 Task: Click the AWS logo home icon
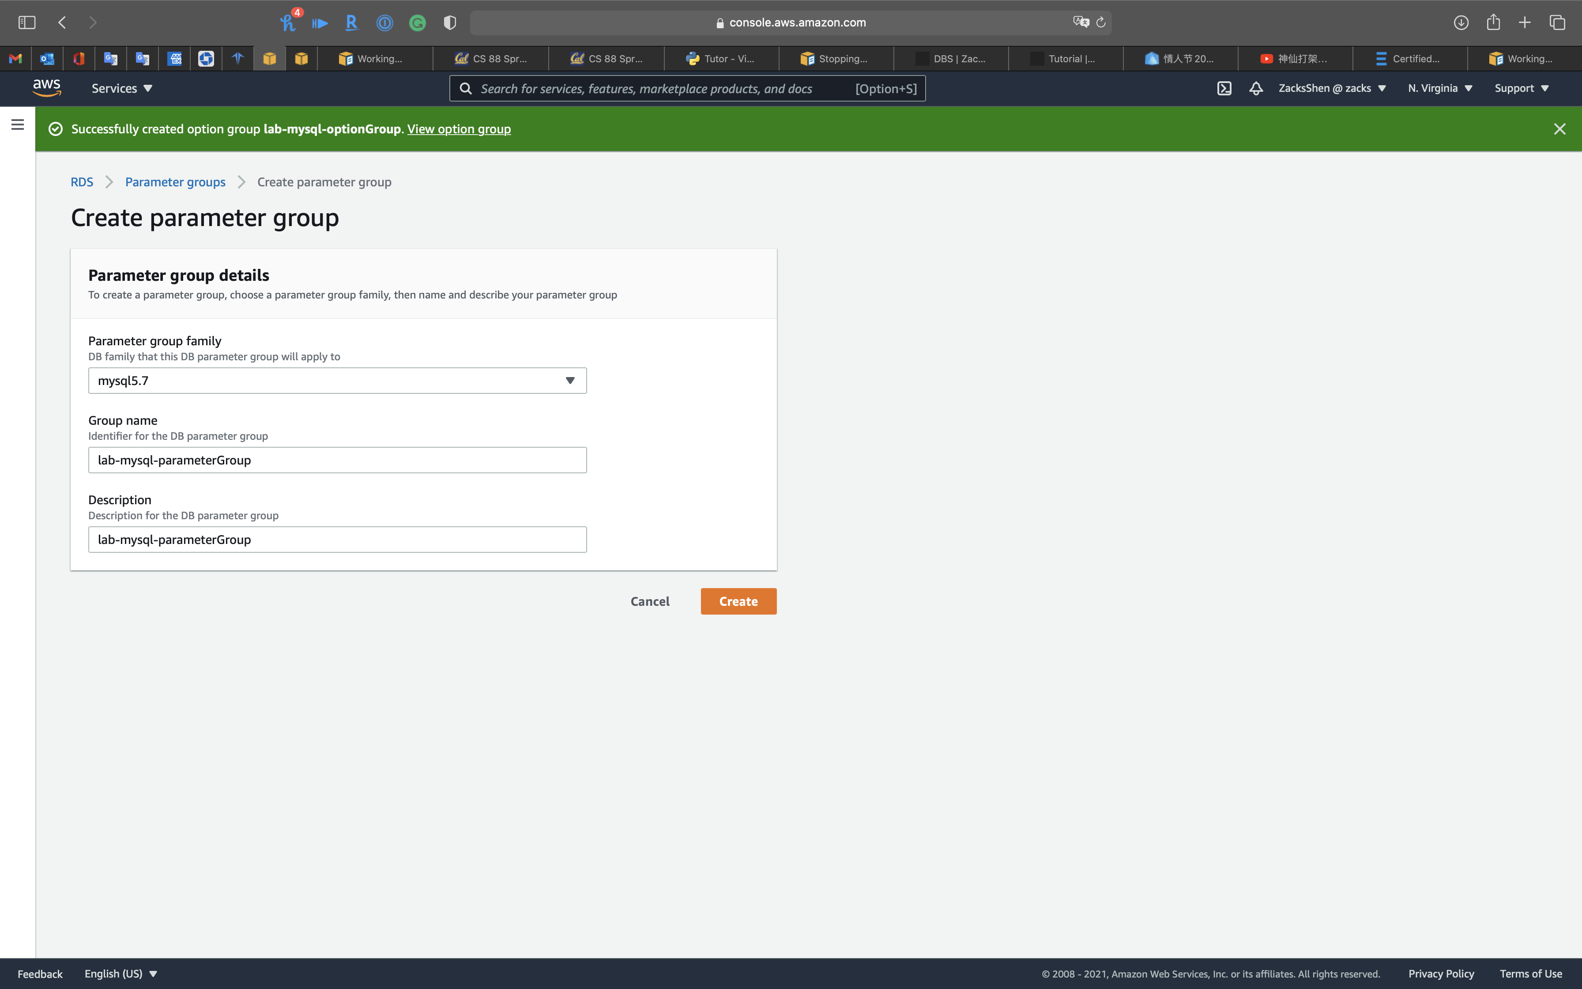point(47,88)
